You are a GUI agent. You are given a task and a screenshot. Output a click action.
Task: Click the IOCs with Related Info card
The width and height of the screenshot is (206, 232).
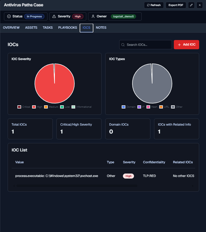[x=176, y=129]
